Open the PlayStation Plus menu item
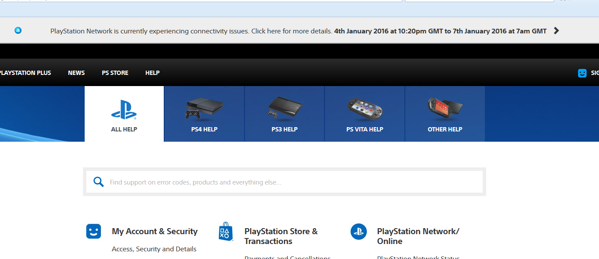Image resolution: width=599 pixels, height=259 pixels. click(x=25, y=73)
